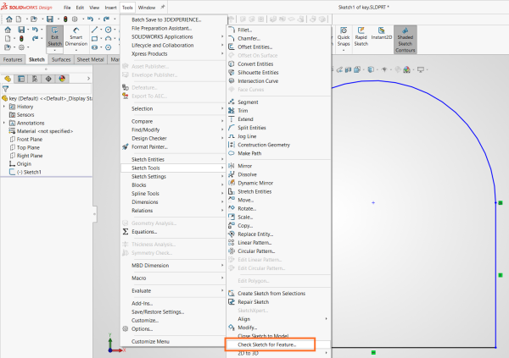
Task: Open the Spline Tools submenu
Action: click(x=173, y=194)
